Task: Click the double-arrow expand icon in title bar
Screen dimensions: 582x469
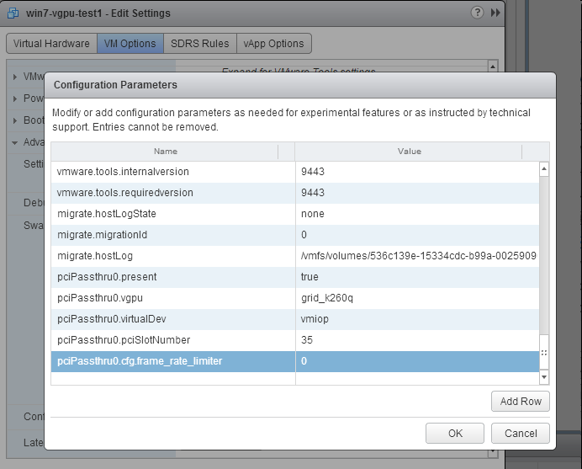Action: [495, 13]
